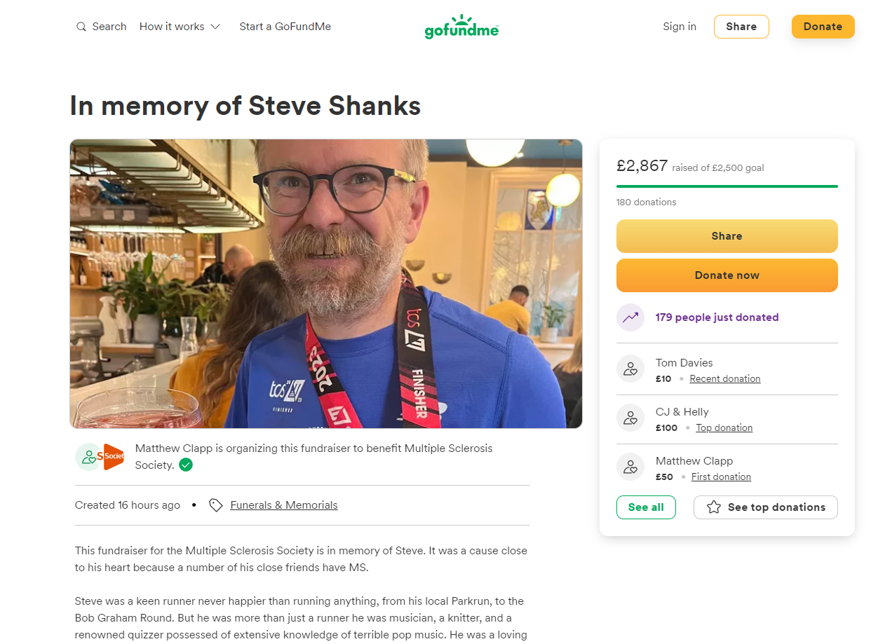Click the category tag icon
Image resolution: width=871 pixels, height=644 pixels.
[x=216, y=505]
